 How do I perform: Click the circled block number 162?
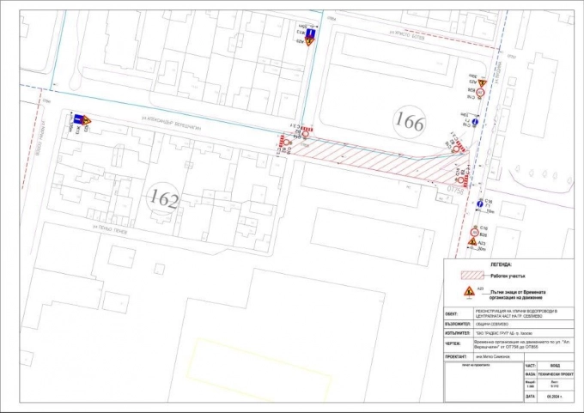pos(163,200)
